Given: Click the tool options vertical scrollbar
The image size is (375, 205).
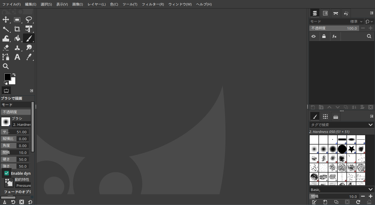Looking at the screenshot, I should pyautogui.click(x=33, y=127).
